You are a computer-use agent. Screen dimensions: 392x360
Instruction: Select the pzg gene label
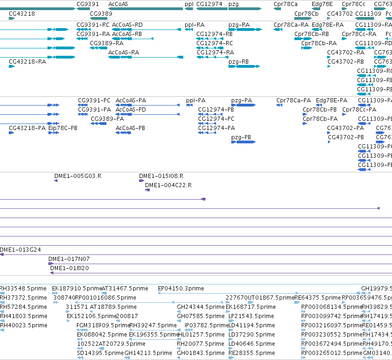pos(234,4)
